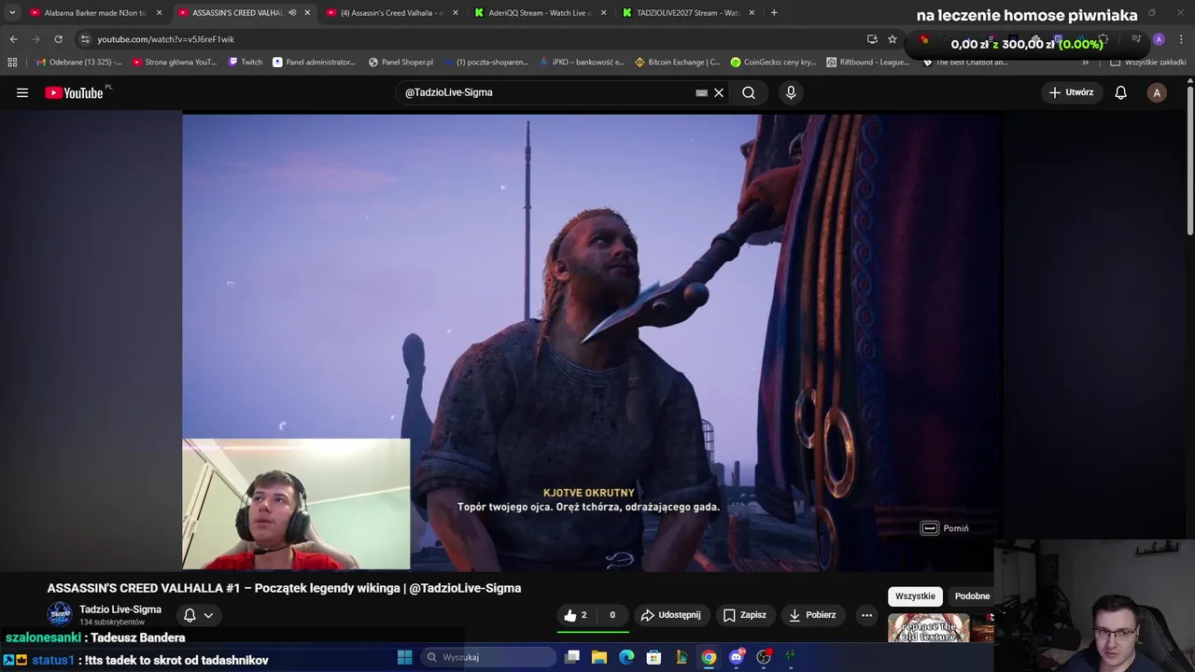The image size is (1195, 672).
Task: Open the Bitcoin Exchange bookmark
Action: pos(677,63)
